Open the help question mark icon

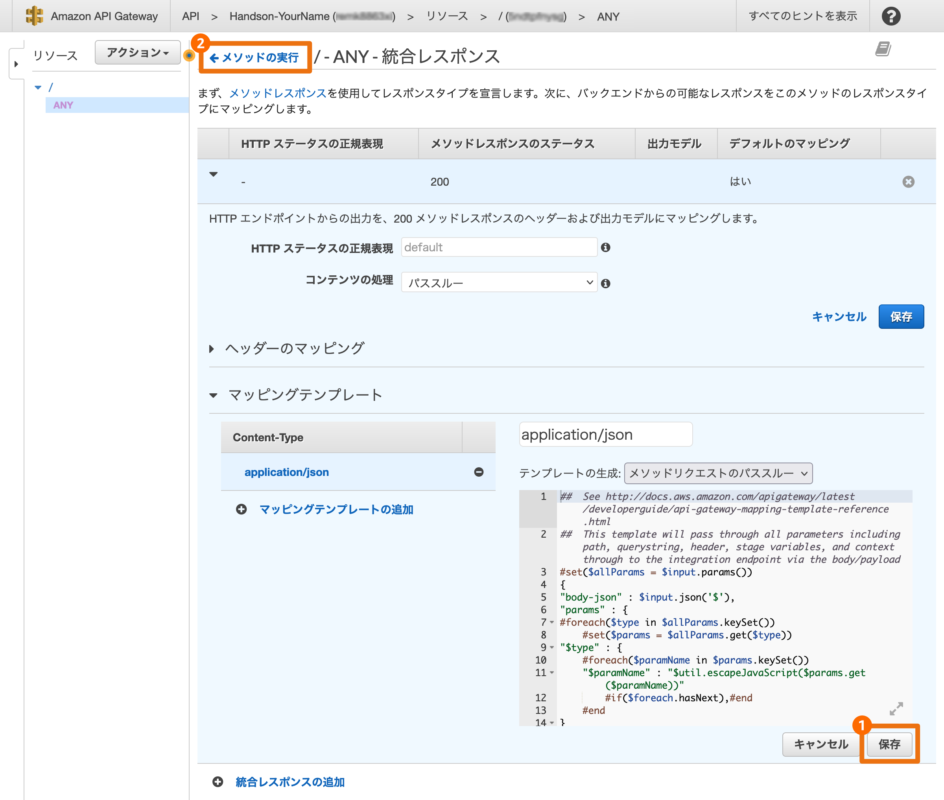[x=891, y=17]
